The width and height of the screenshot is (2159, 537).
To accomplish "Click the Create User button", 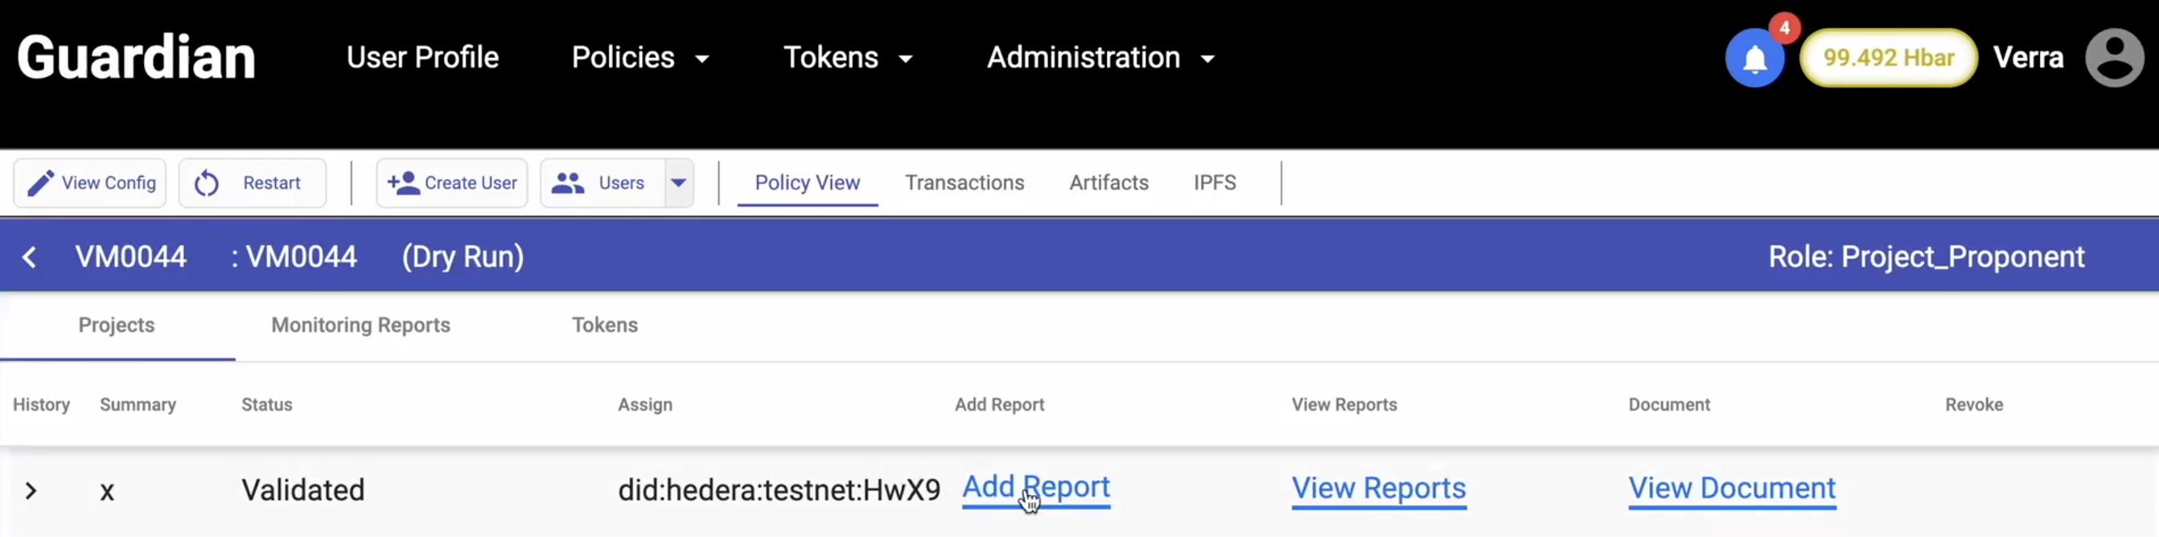I will [452, 182].
